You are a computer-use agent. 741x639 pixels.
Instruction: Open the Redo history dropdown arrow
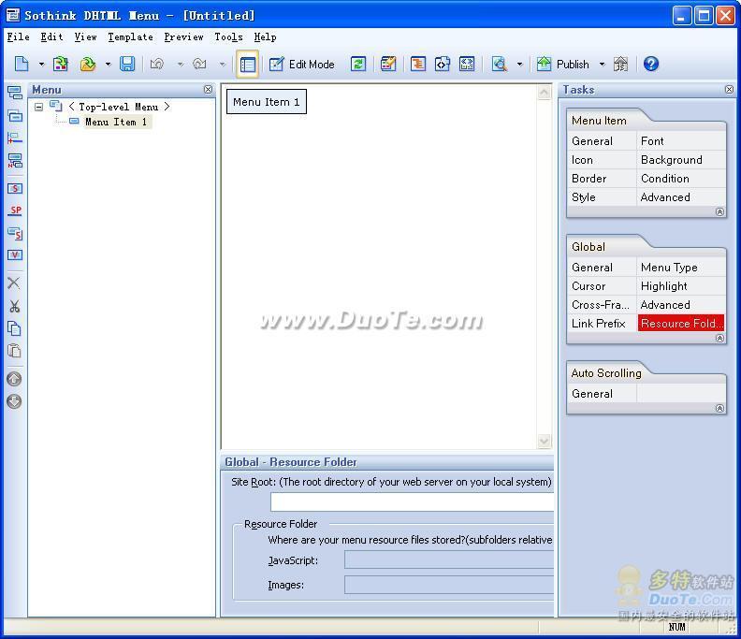coord(223,64)
